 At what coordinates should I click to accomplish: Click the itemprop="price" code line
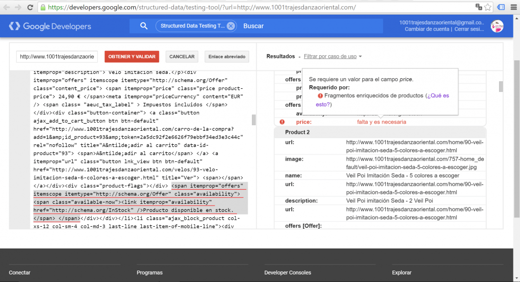click(x=139, y=88)
